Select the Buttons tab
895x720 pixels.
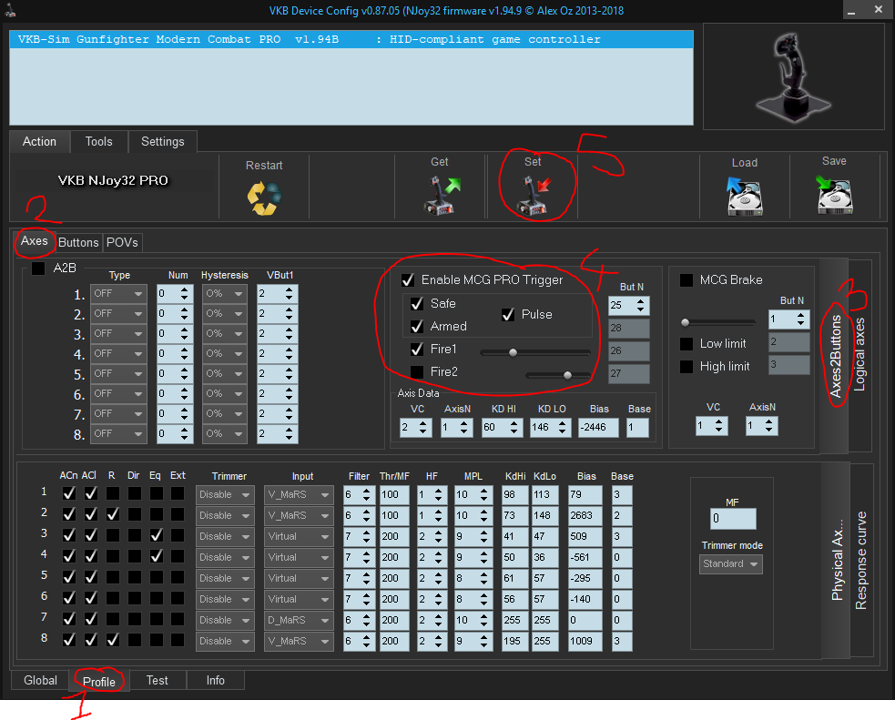(x=79, y=242)
